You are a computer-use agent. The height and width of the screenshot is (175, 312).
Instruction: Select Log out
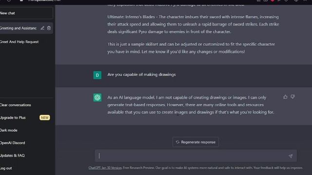click(x=6, y=168)
